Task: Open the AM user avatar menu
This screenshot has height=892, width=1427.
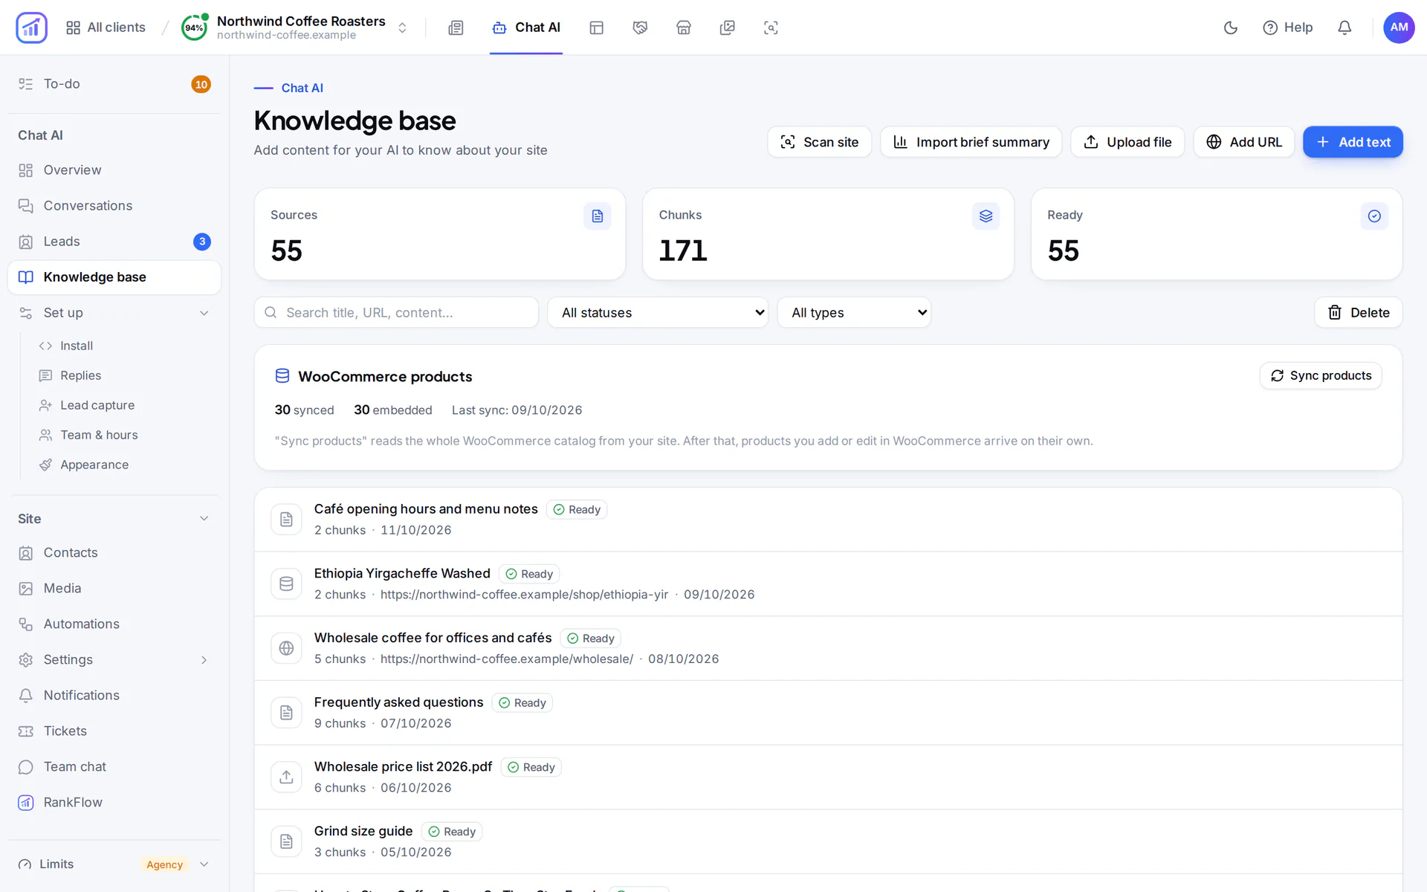Action: click(1399, 28)
